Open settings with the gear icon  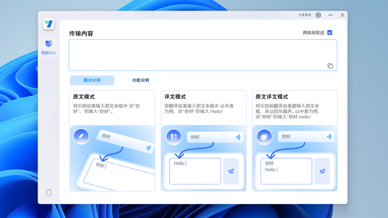click(318, 15)
